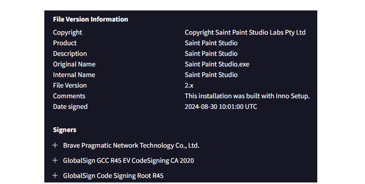The height and width of the screenshot is (184, 365).
Task: Expand the GlobalSign Code Signing Root R45 entry
Action: click(55, 175)
